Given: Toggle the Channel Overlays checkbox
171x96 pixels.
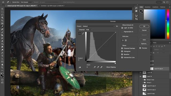Looking at the screenshot, I should click(122, 48).
